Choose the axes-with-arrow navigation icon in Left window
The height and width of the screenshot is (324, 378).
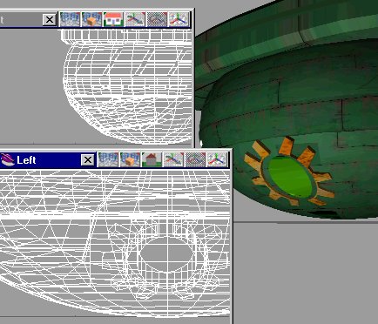[173, 159]
